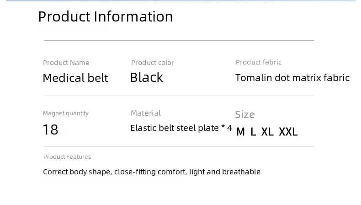Image resolution: width=361 pixels, height=205 pixels.
Task: Select the Material label
Action: pos(146,113)
